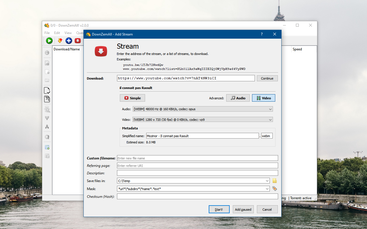Click the tag icon next to Mask field
The image size is (367, 229).
click(x=275, y=189)
